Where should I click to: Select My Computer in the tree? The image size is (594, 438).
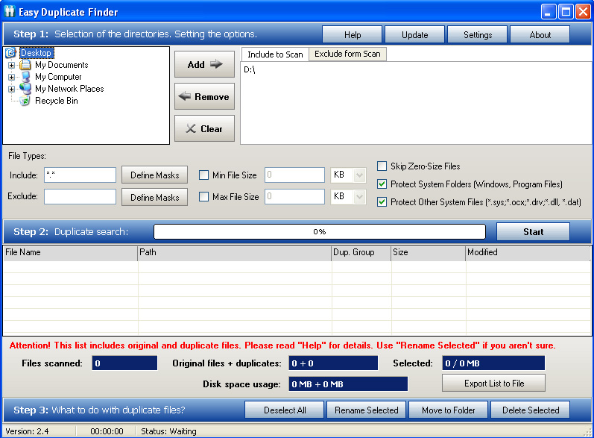58,77
